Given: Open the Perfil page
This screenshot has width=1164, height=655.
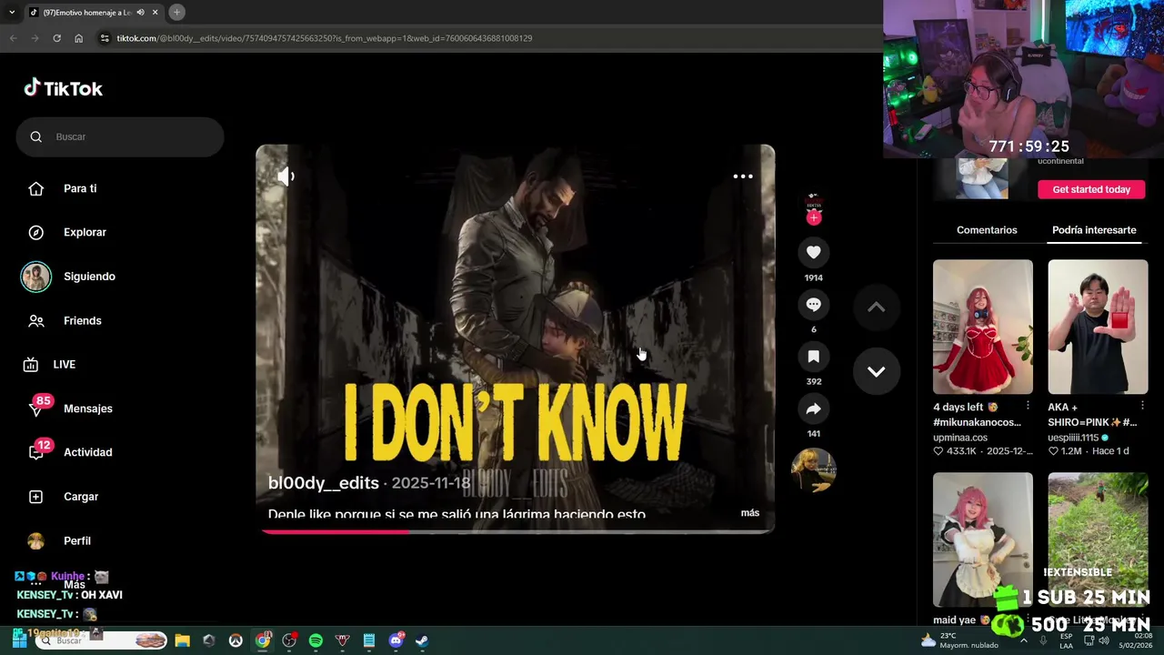Looking at the screenshot, I should click(x=76, y=540).
